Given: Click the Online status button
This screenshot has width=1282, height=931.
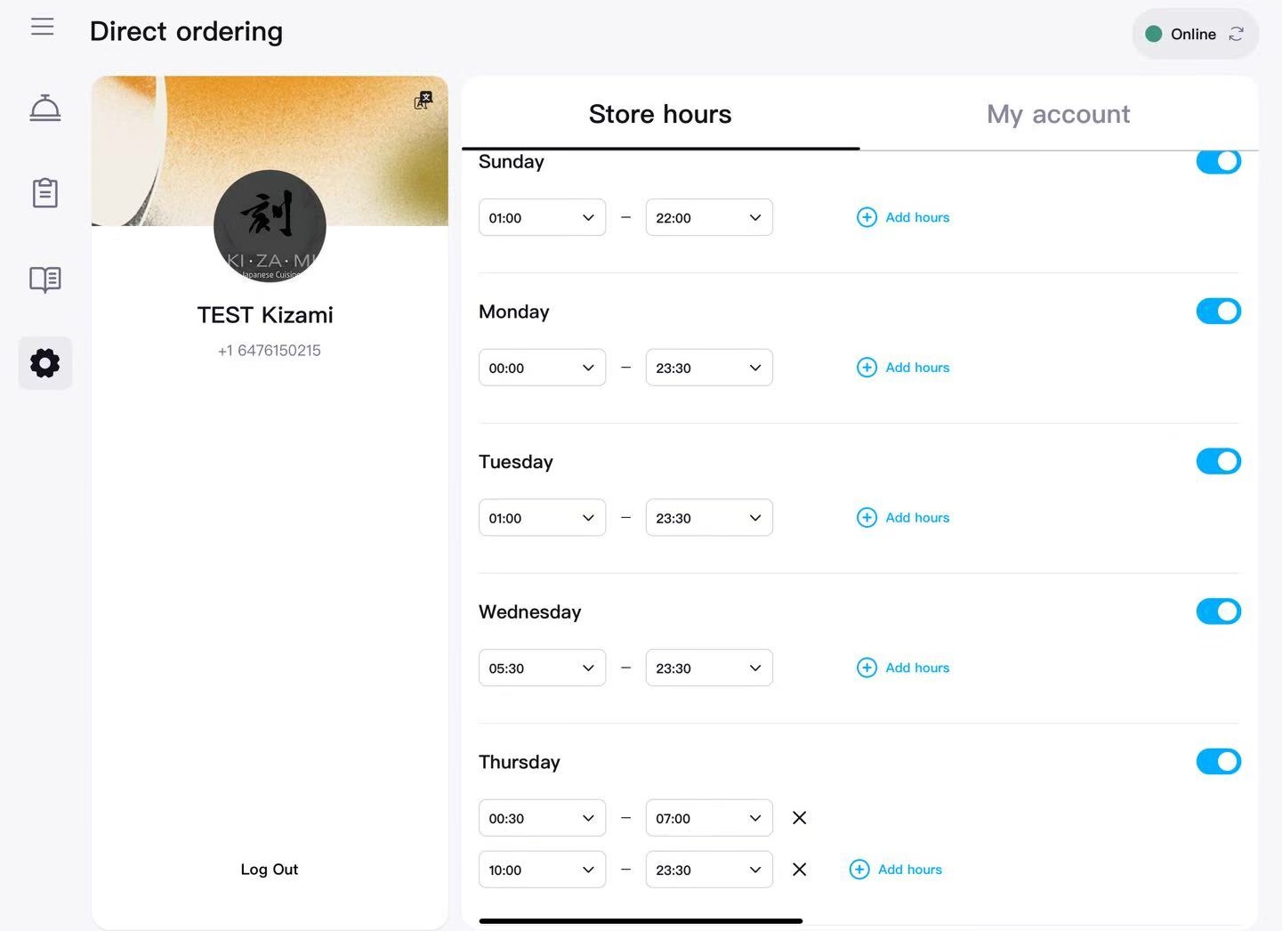Looking at the screenshot, I should click(x=1195, y=34).
